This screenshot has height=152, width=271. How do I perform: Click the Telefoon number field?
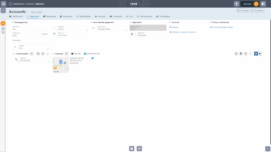click(x=35, y=59)
